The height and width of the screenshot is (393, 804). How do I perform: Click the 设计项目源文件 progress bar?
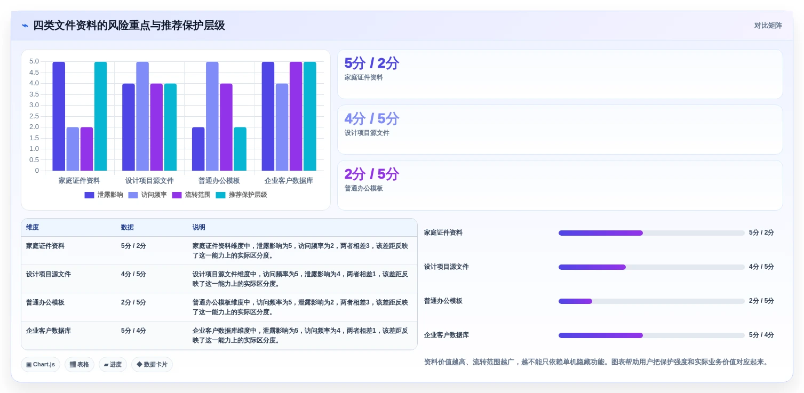[x=651, y=267]
